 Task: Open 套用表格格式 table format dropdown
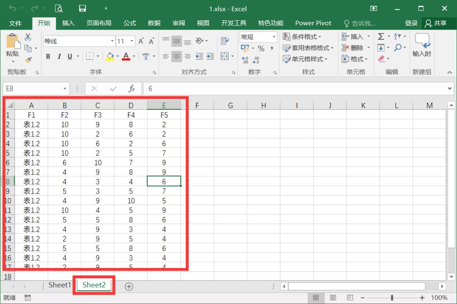click(x=308, y=48)
